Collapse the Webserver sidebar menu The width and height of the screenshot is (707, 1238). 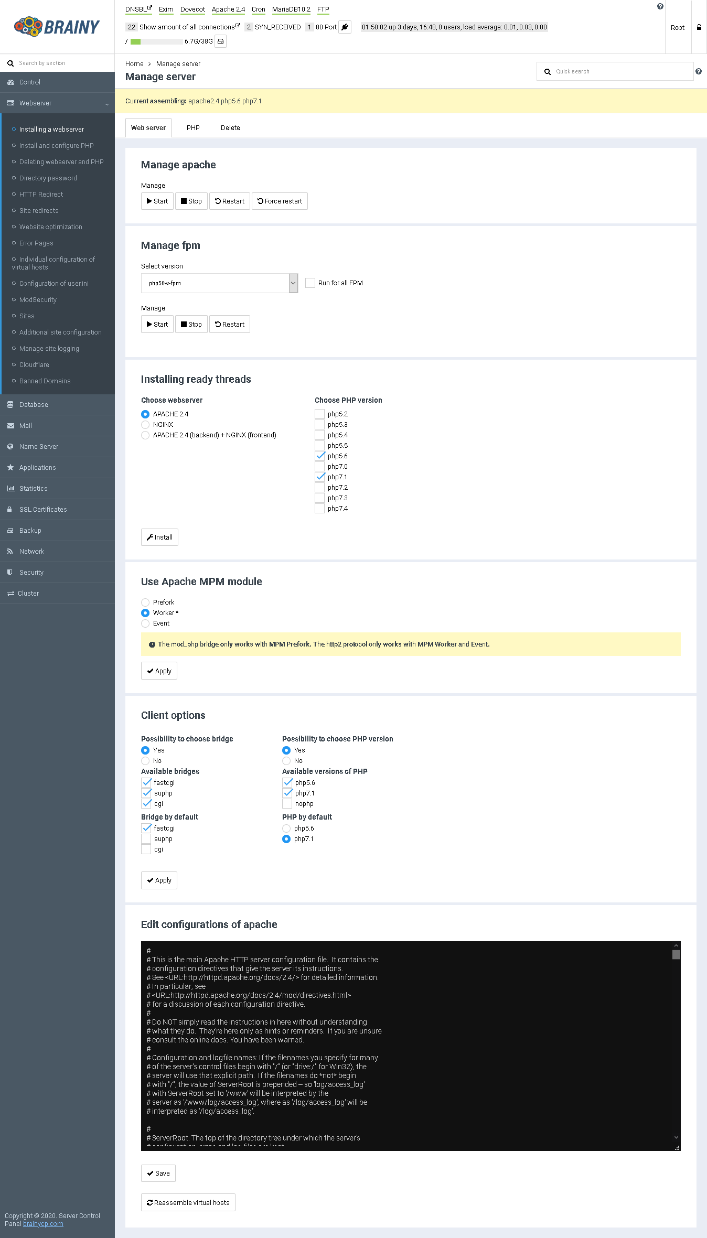coord(57,103)
